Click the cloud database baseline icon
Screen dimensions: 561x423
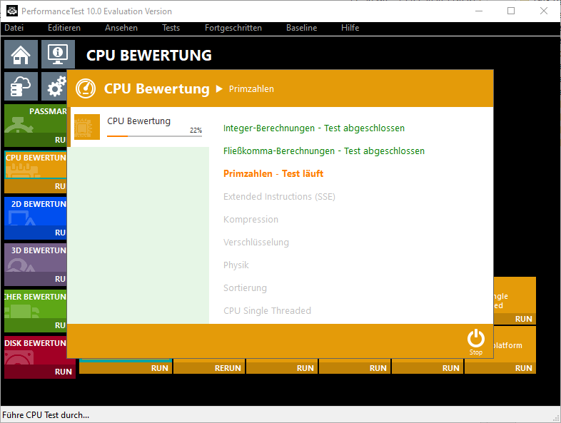pos(21,86)
